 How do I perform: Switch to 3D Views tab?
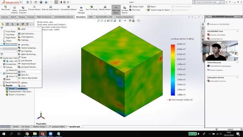(x=25, y=127)
